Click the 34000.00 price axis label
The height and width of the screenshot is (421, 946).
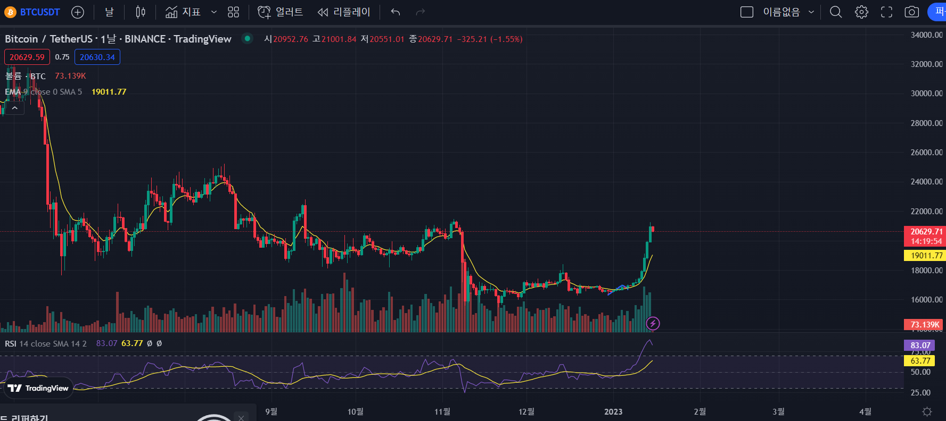pos(926,35)
